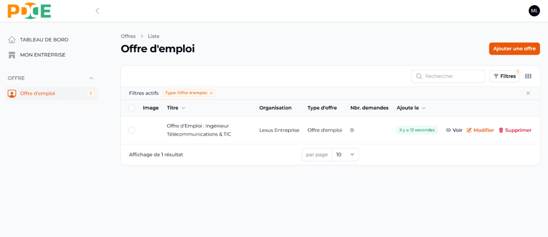Open MON ENTREPRISE in sidebar
This screenshot has height=237, width=548.
pos(43,55)
